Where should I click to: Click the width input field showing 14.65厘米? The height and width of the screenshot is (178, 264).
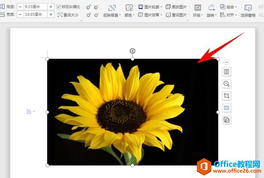(35, 15)
